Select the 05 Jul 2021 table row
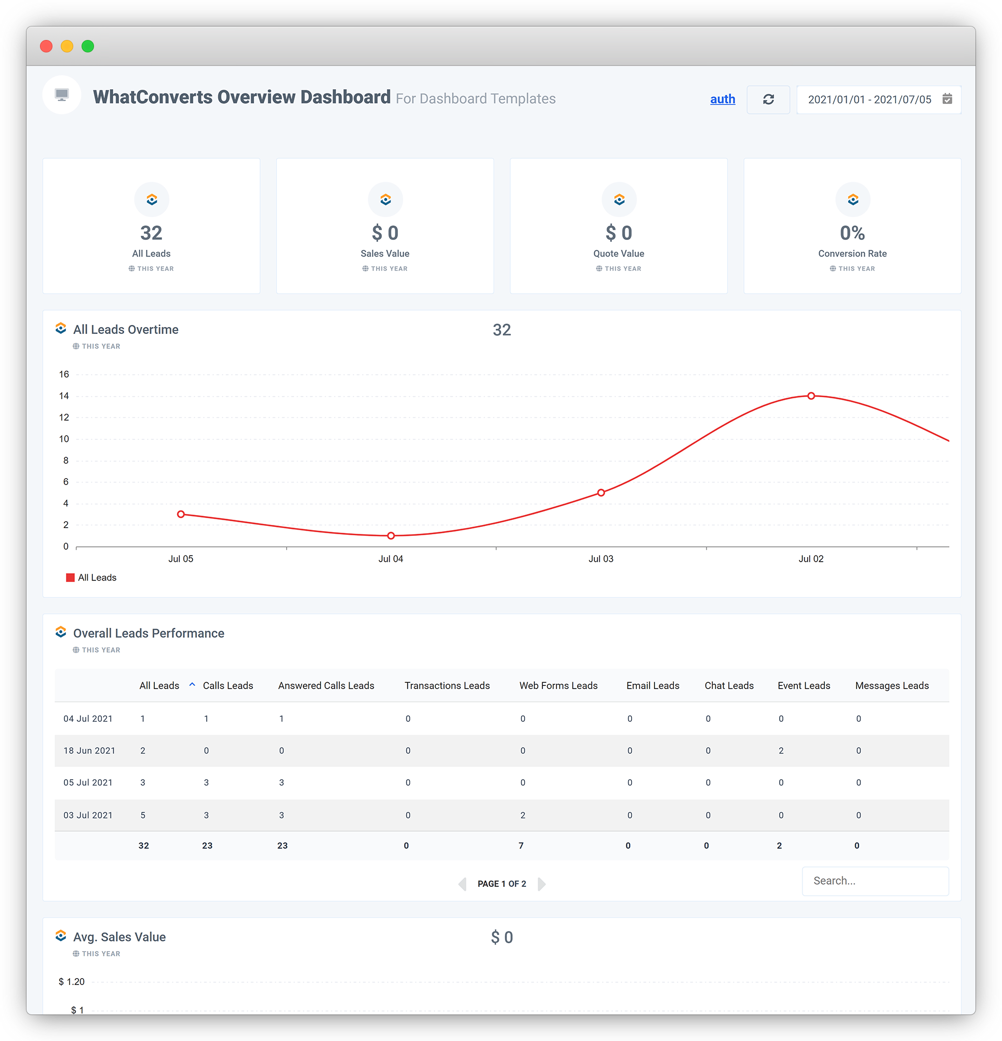The image size is (1002, 1041). pos(502,782)
